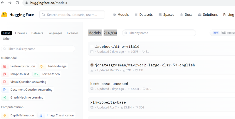The height and width of the screenshot is (119, 235).
Task: Click the Hugging Face emoji logo
Action: click(x=4, y=15)
